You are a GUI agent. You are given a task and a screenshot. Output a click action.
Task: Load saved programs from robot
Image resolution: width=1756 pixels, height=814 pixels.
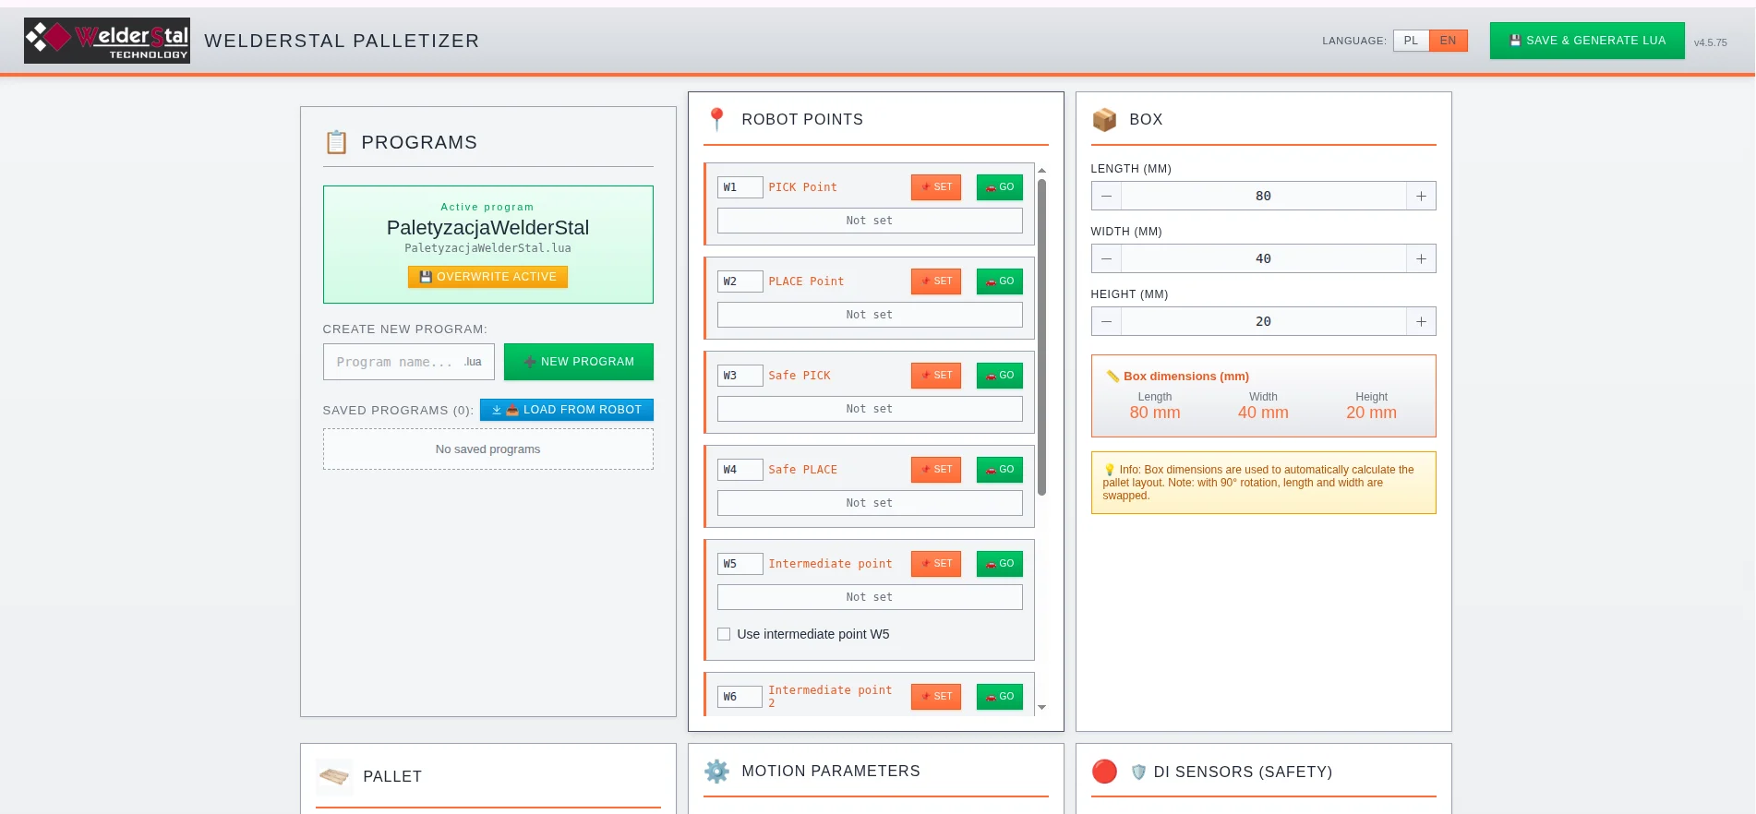[567, 410]
